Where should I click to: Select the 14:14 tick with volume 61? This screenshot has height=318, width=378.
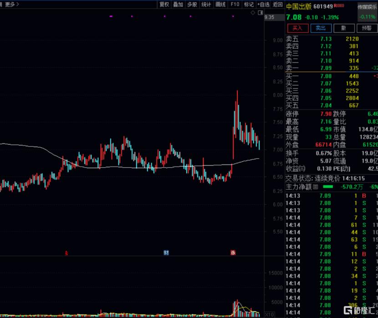click(331, 225)
